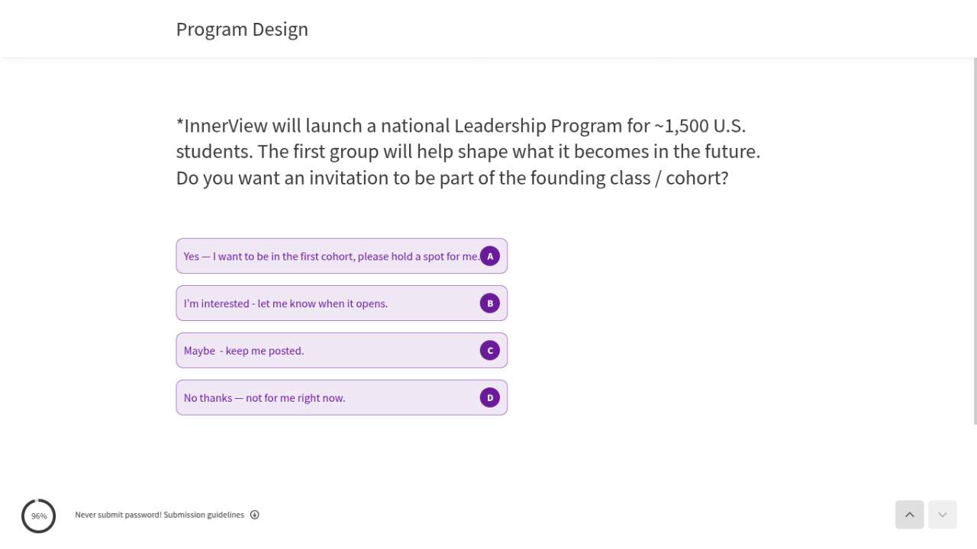
Task: Click the Program Design page title
Action: 242,29
